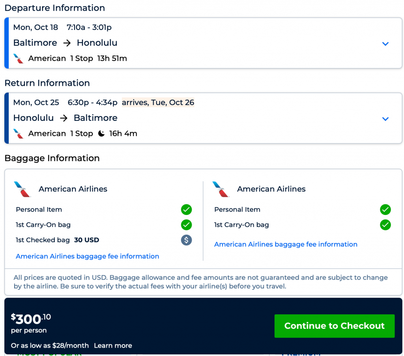The width and height of the screenshot is (404, 356).
Task: Click the dollar fee icon beside 1st Checked bag
Action: pyautogui.click(x=187, y=240)
